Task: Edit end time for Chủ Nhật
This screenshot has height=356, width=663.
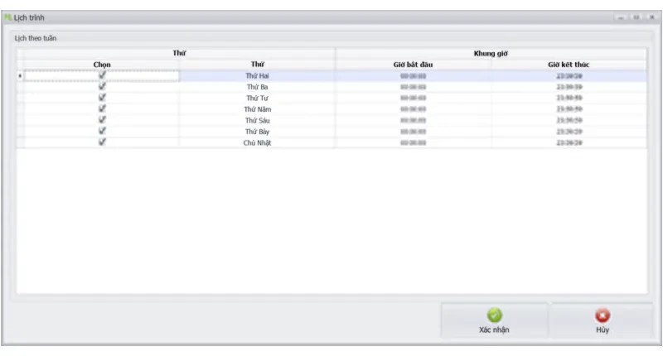Action: point(569,142)
